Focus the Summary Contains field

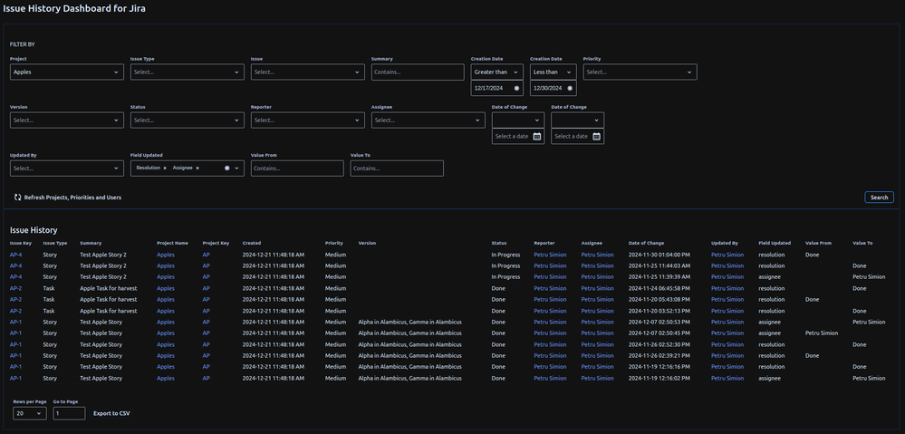point(418,72)
